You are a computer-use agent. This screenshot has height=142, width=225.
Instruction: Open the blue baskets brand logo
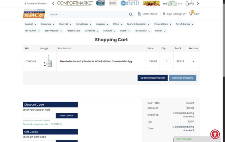click(x=100, y=3)
